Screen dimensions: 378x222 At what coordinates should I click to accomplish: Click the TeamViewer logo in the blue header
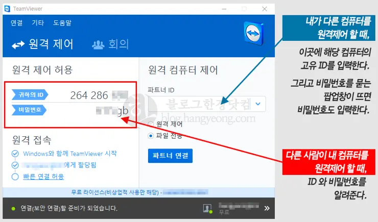click(x=253, y=34)
